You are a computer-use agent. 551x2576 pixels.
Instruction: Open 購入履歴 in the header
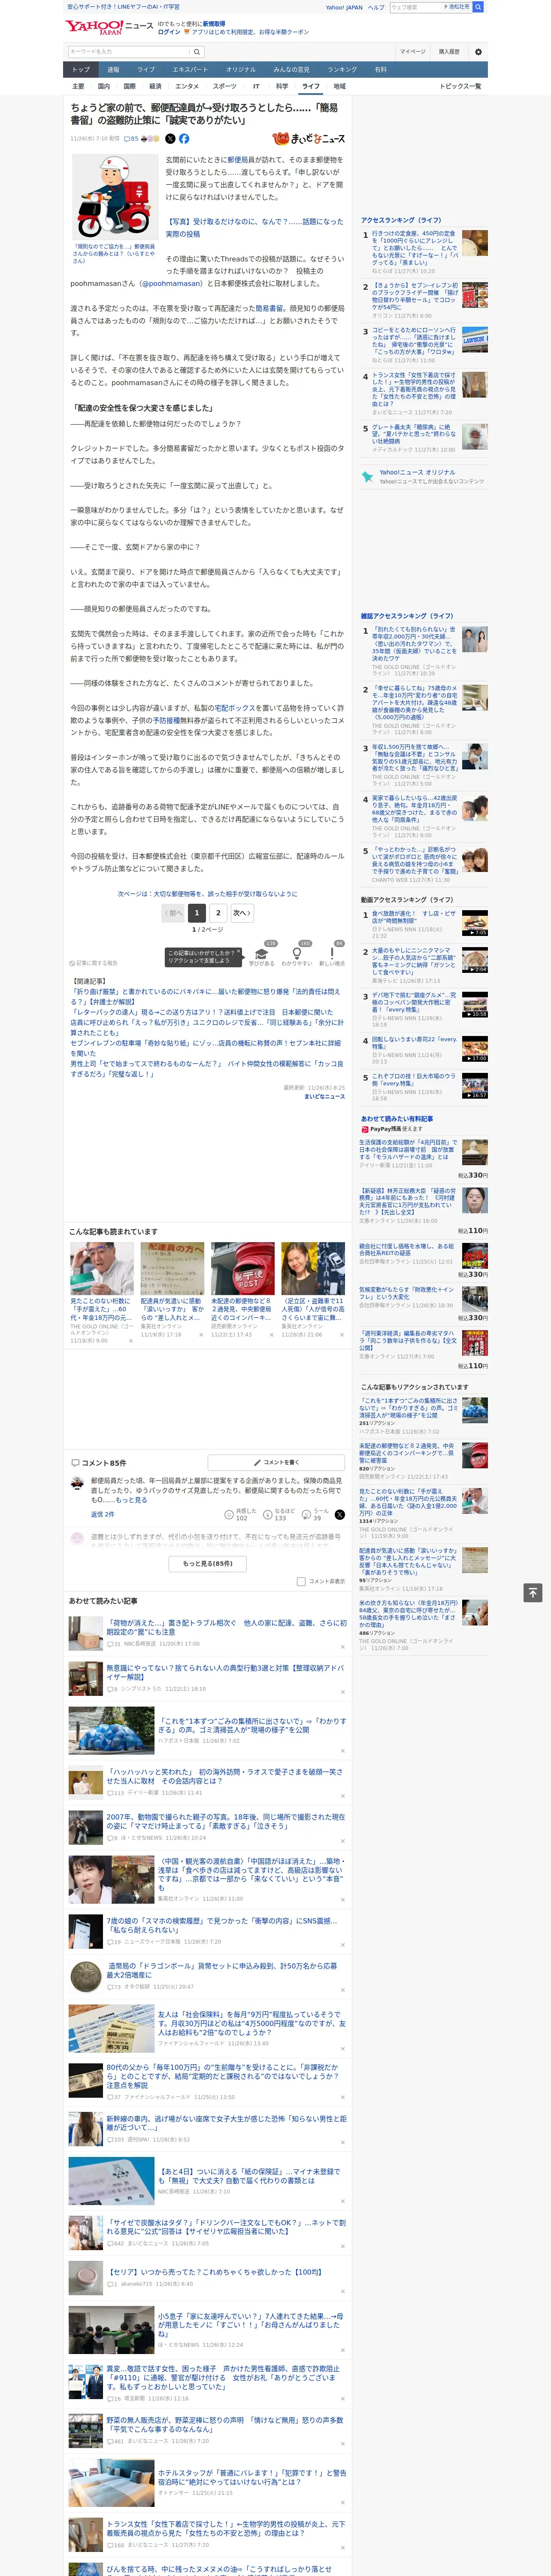(x=449, y=52)
